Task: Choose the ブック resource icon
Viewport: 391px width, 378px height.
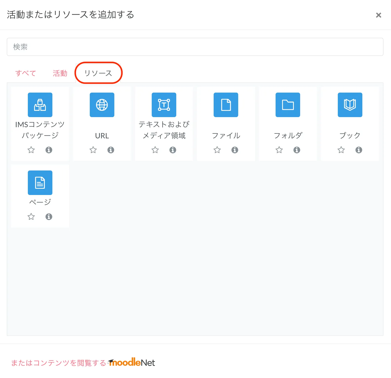Action: click(x=350, y=105)
